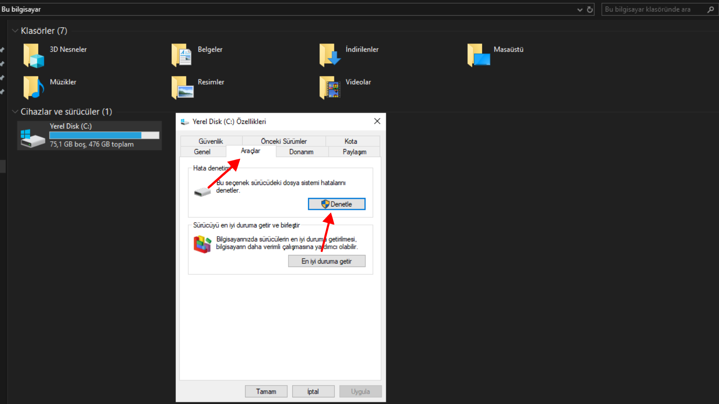
Task: Open the Belgeler folder icon
Action: point(182,56)
